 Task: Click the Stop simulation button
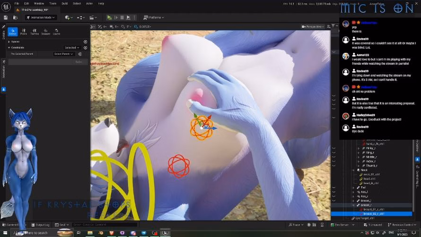[122, 17]
